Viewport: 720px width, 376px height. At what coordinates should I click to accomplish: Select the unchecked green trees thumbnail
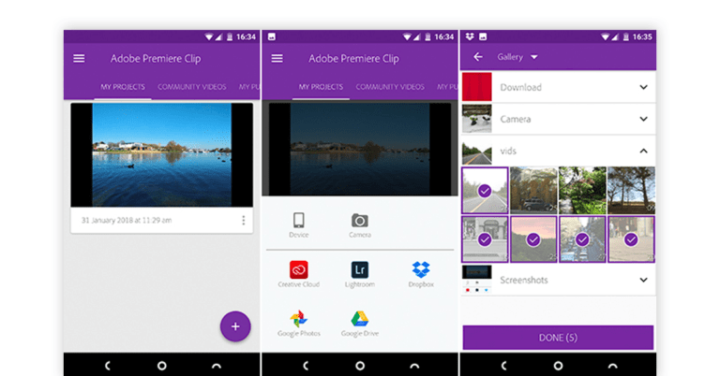[x=581, y=190]
